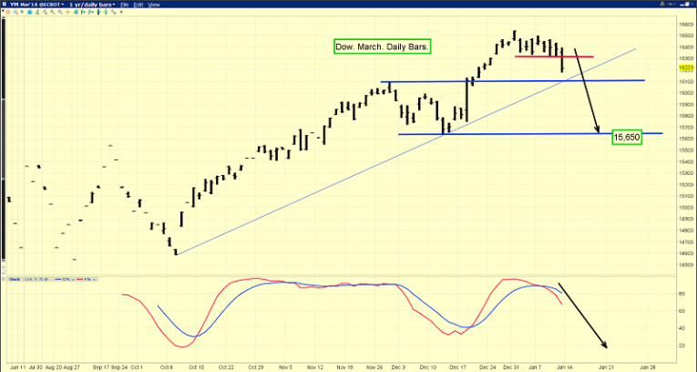Open the YM Mar'14 @ECBOT symbol dropdown
The height and width of the screenshot is (372, 697).
click(x=36, y=5)
